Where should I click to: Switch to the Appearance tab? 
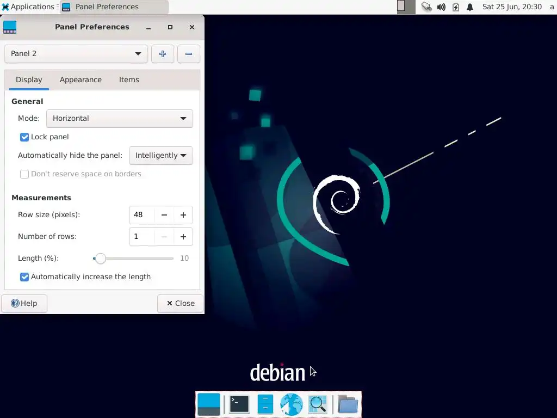81,79
